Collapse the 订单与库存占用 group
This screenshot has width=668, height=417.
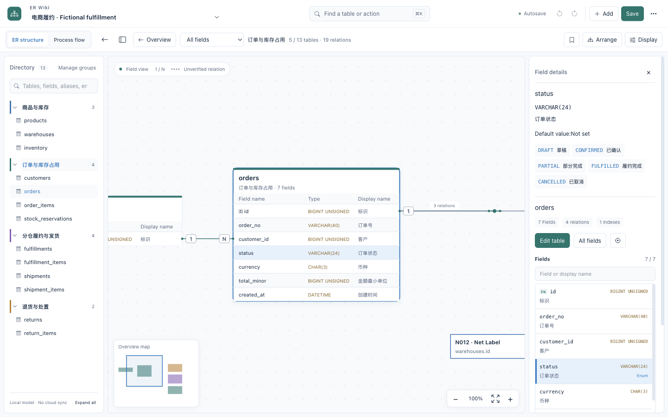15,165
